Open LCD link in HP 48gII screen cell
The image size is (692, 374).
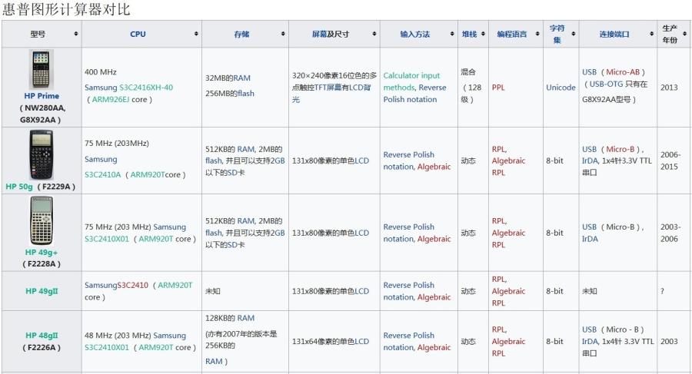click(362, 342)
